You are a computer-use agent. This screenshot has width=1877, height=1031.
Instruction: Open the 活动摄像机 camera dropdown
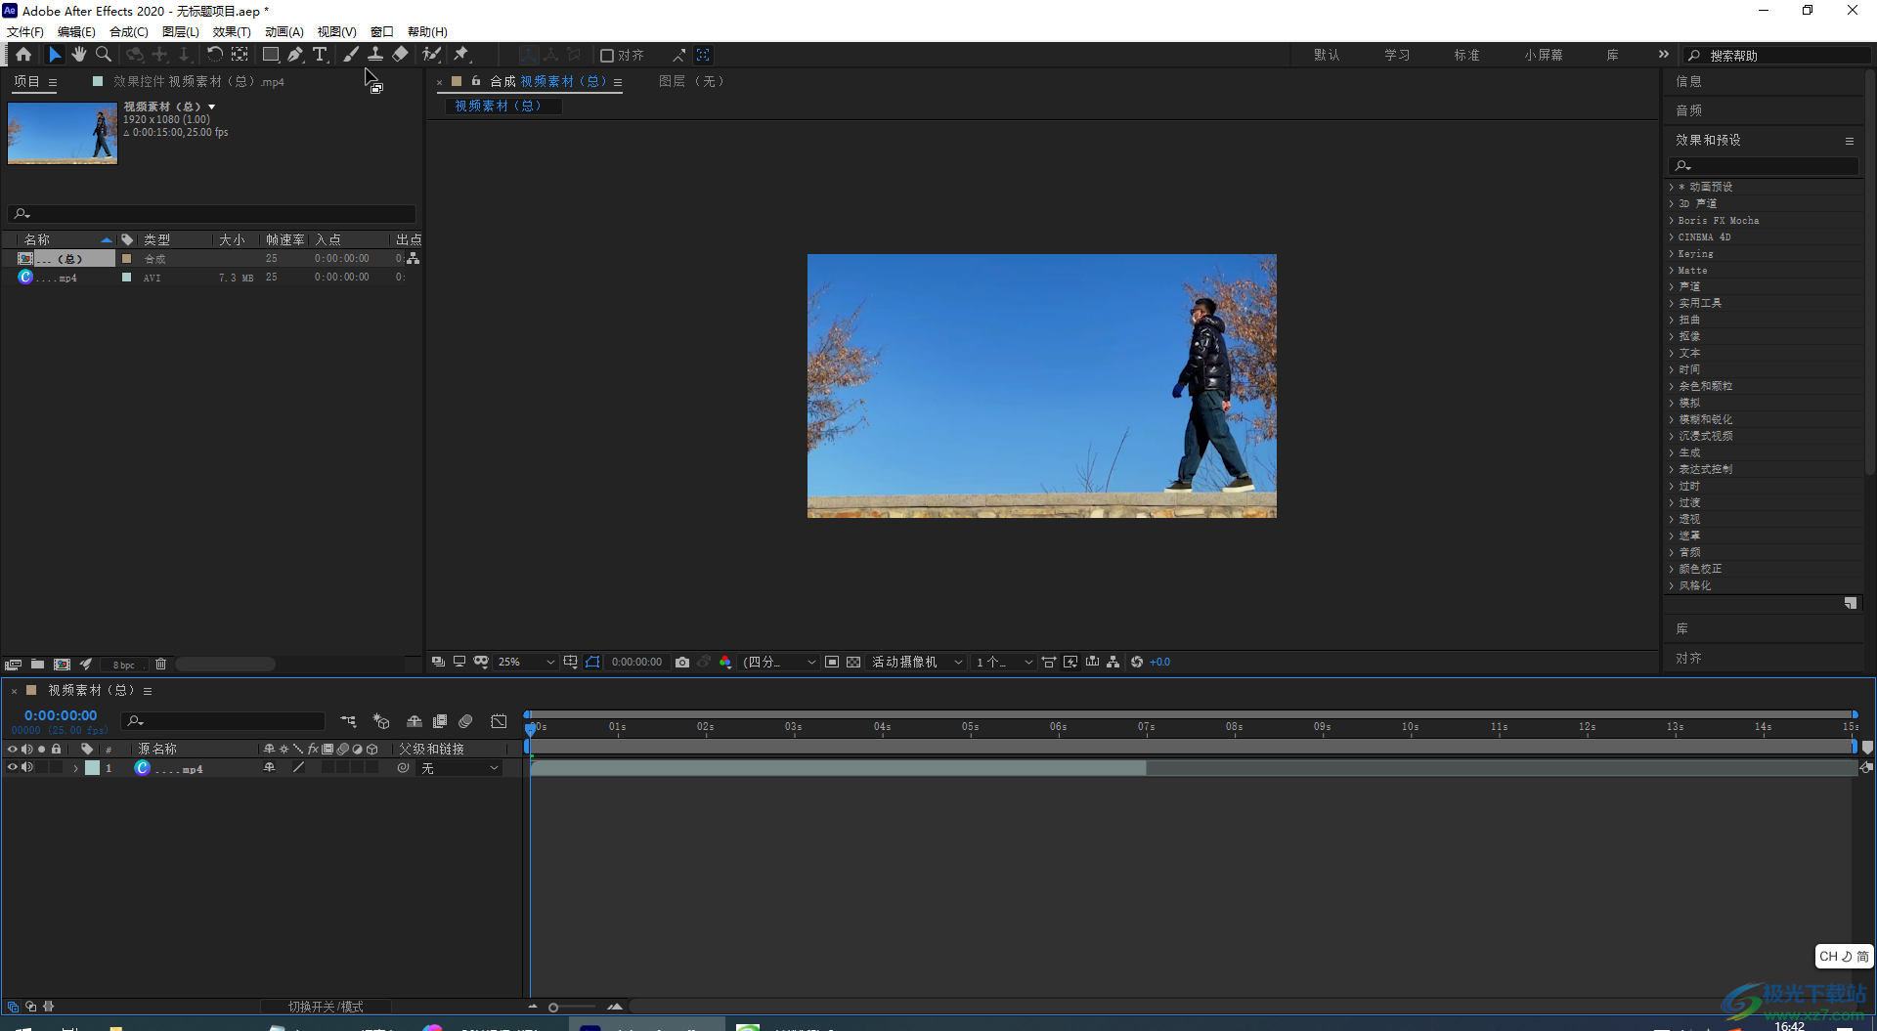coord(916,663)
